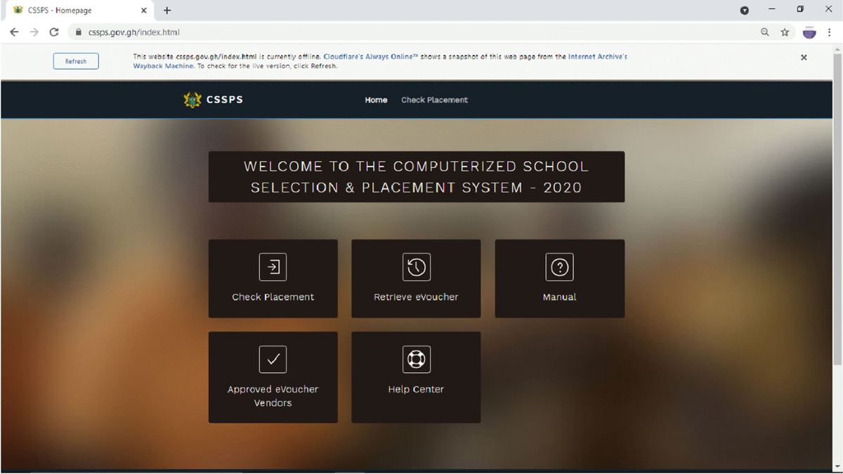Click the Manual question mark icon
Image resolution: width=843 pixels, height=474 pixels.
[559, 268]
